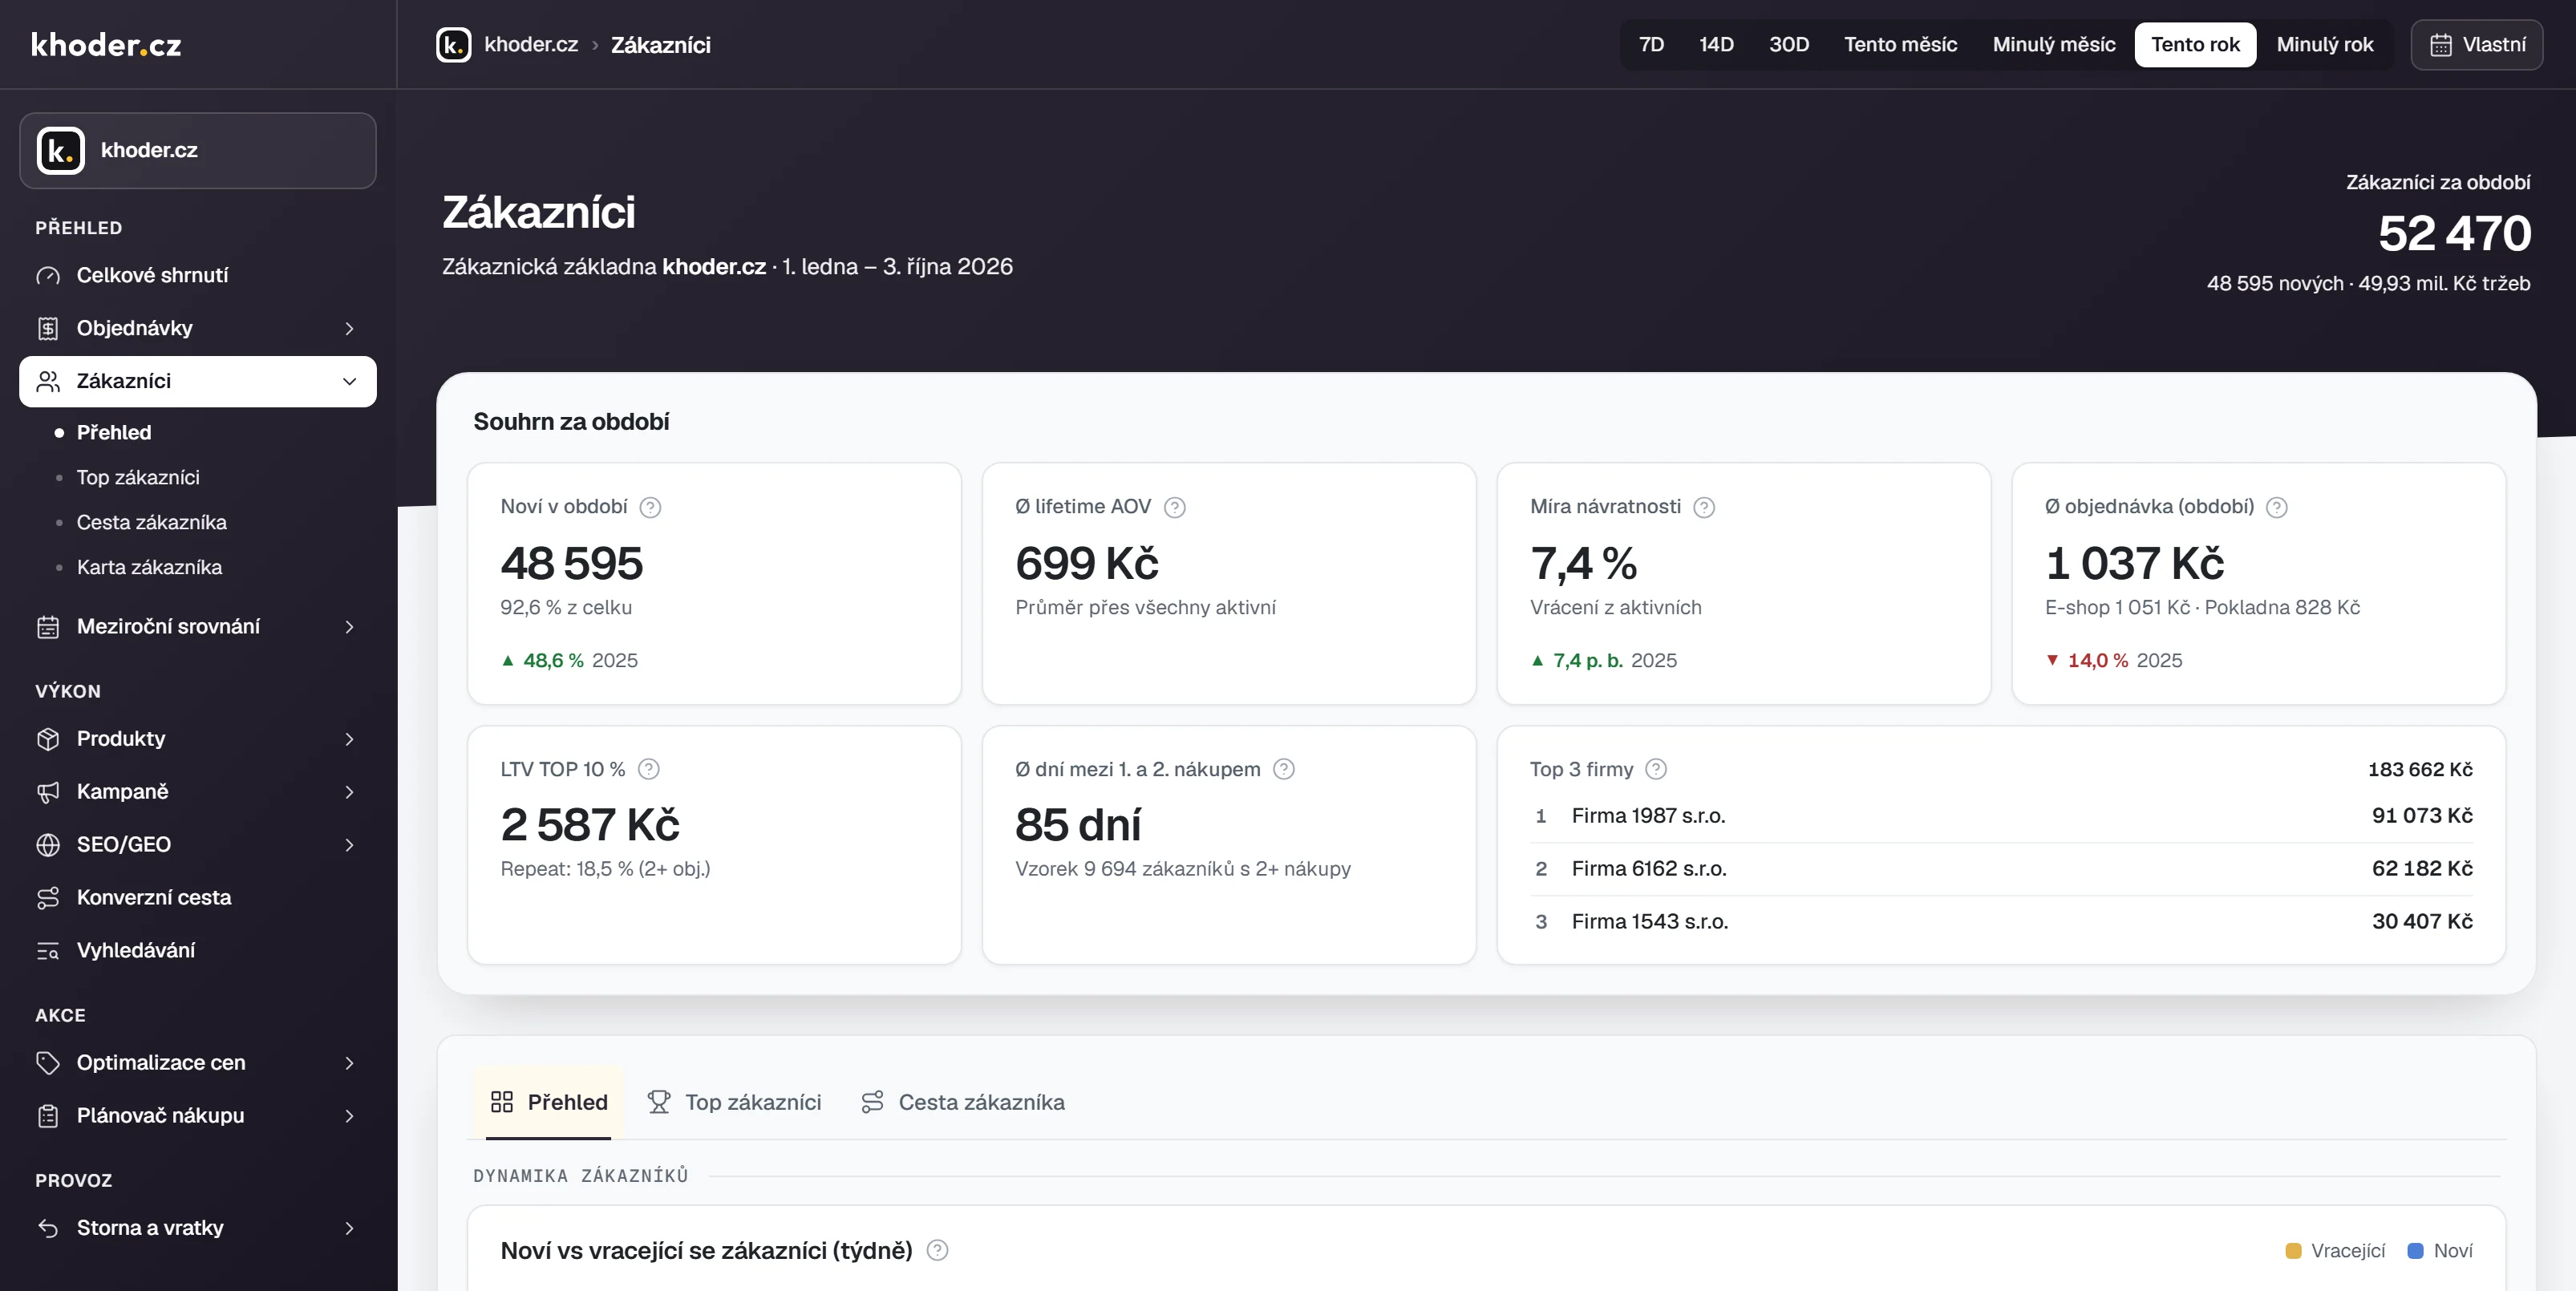The height and width of the screenshot is (1291, 2576).
Task: Expand the Objednávky sidebar section
Action: tap(198, 328)
